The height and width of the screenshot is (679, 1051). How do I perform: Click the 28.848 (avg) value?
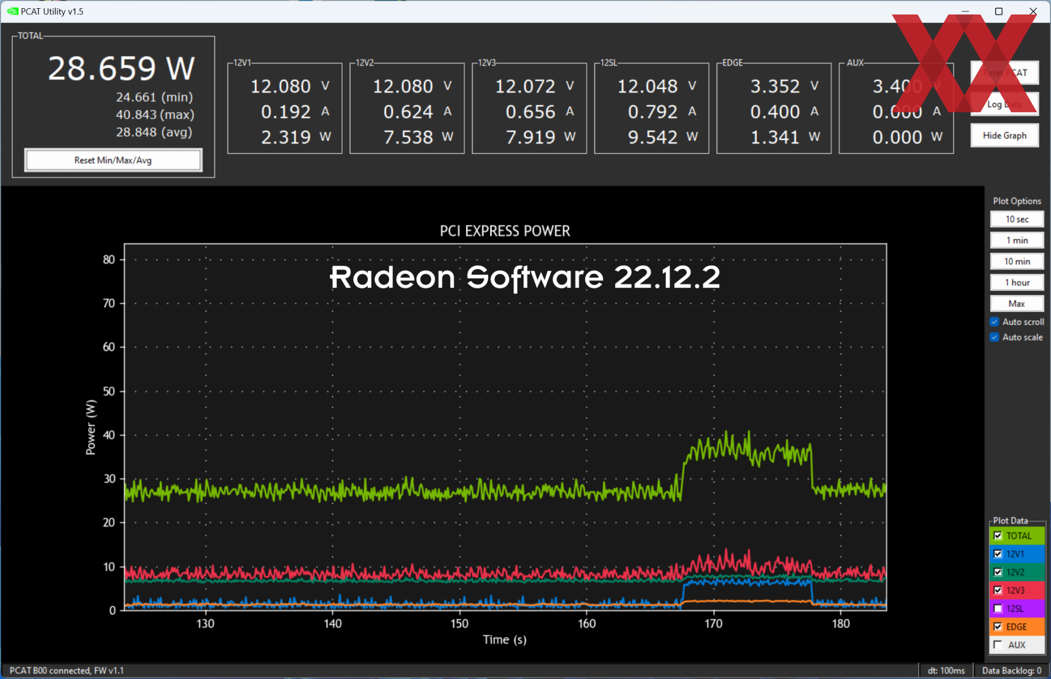click(x=154, y=132)
